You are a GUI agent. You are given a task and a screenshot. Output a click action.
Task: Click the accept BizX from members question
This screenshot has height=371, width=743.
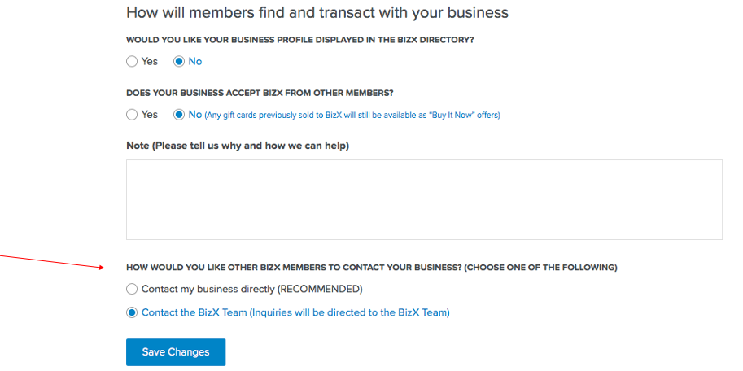point(260,94)
